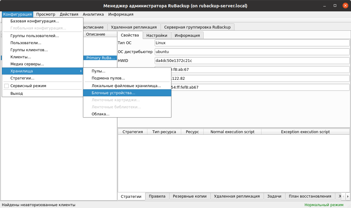Toggle the Сервисный режим checkbox
351x208 pixels.
coord(6,86)
